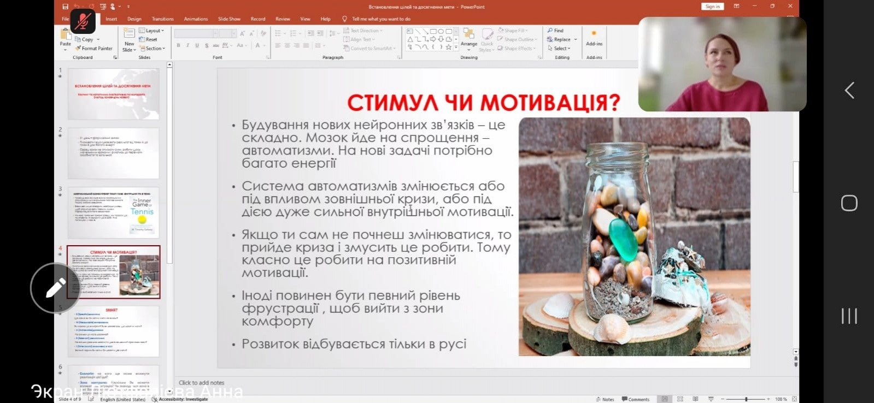The width and height of the screenshot is (874, 403).
Task: Open the Transitions ribbon tab
Action: click(162, 19)
